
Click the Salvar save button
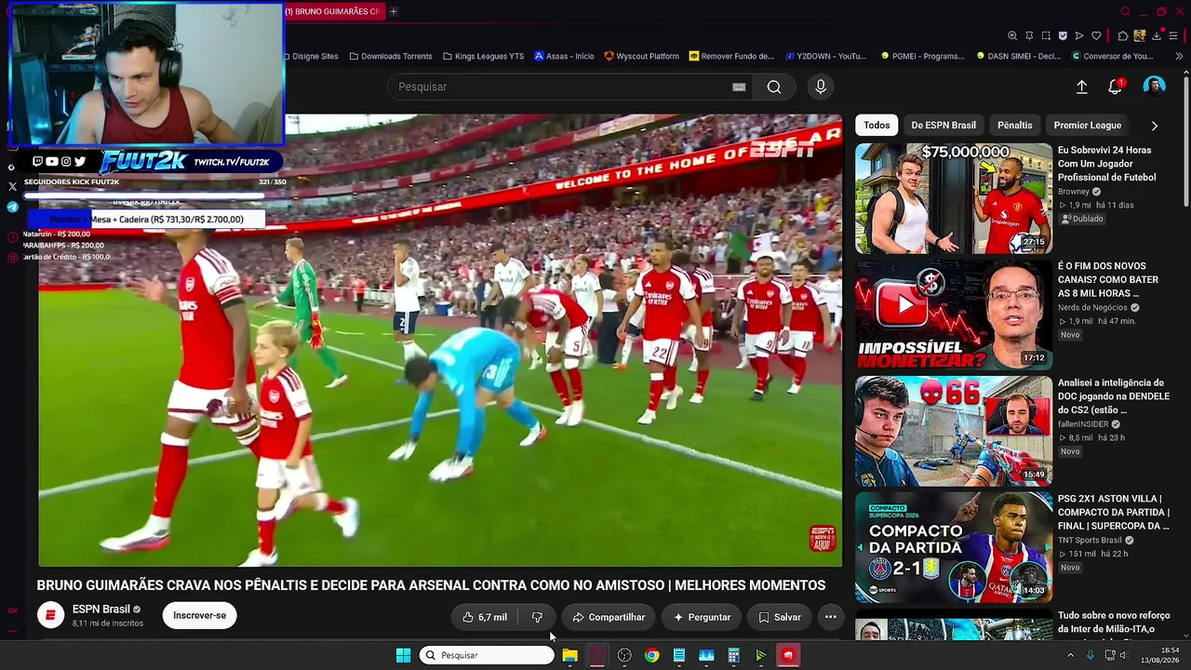click(779, 617)
